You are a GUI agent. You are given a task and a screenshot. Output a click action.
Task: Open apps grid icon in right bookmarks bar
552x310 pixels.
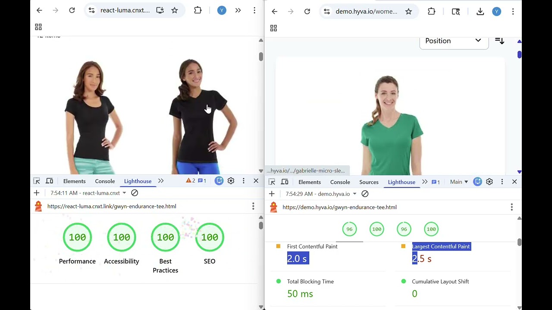273,28
